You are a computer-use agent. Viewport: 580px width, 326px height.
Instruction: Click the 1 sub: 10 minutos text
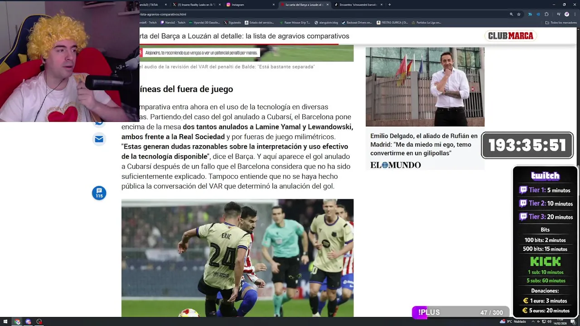546,272
